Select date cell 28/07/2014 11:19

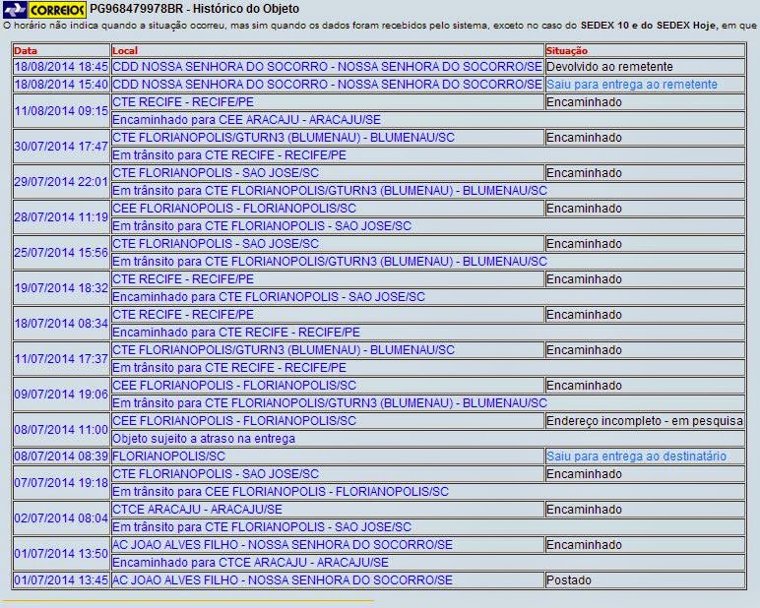[61, 217]
